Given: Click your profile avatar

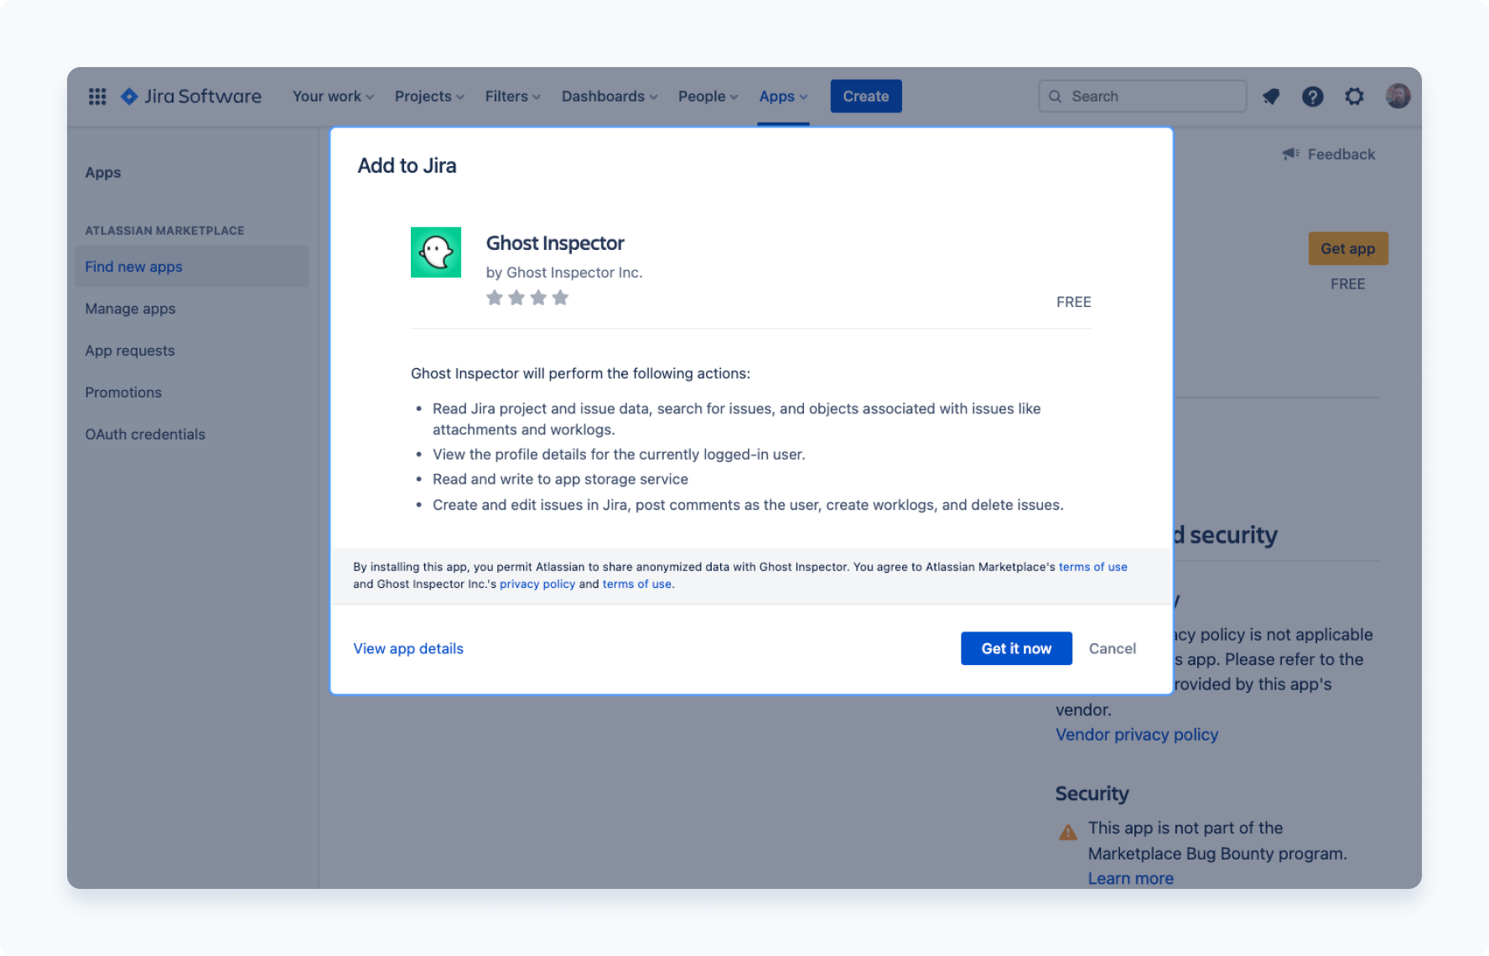Looking at the screenshot, I should [x=1398, y=96].
